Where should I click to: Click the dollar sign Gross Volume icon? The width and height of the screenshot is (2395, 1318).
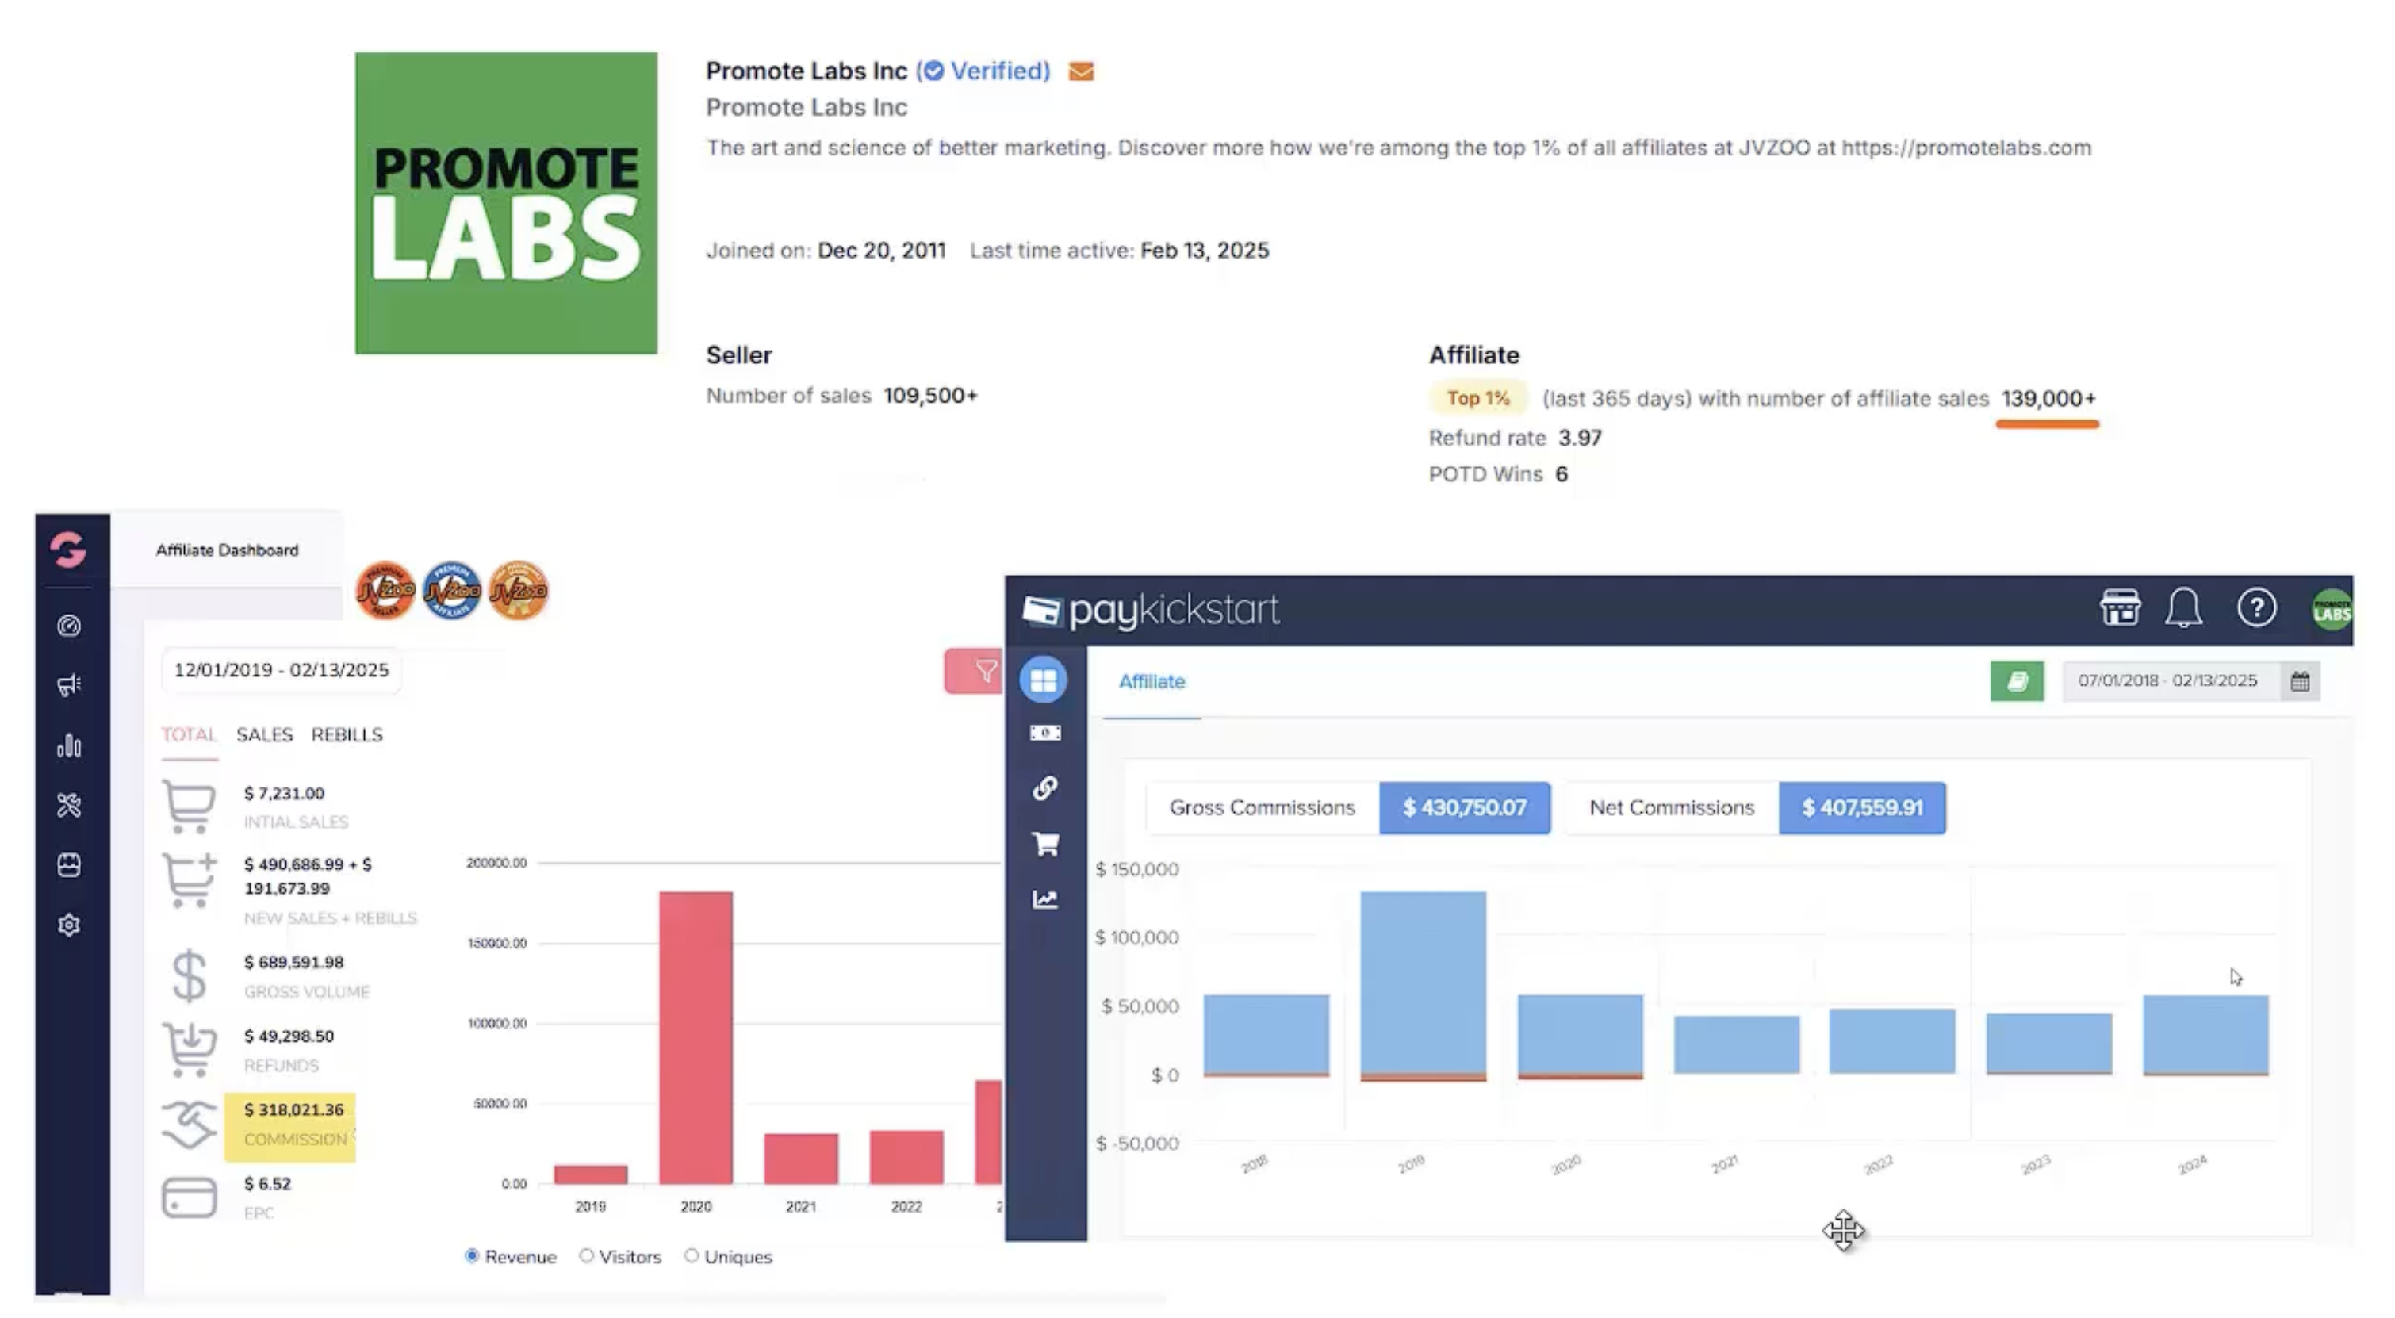(x=189, y=976)
